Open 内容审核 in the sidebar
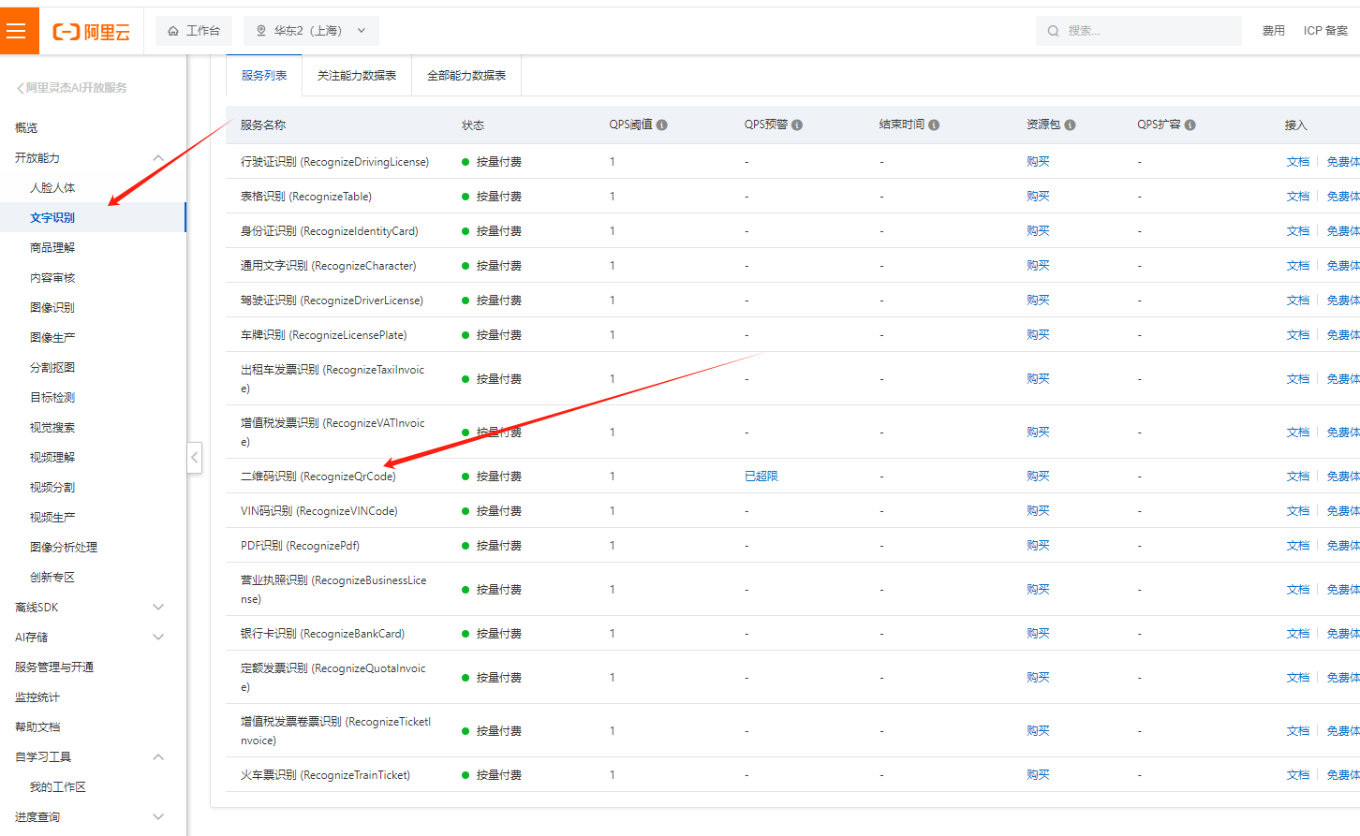 pyautogui.click(x=52, y=278)
